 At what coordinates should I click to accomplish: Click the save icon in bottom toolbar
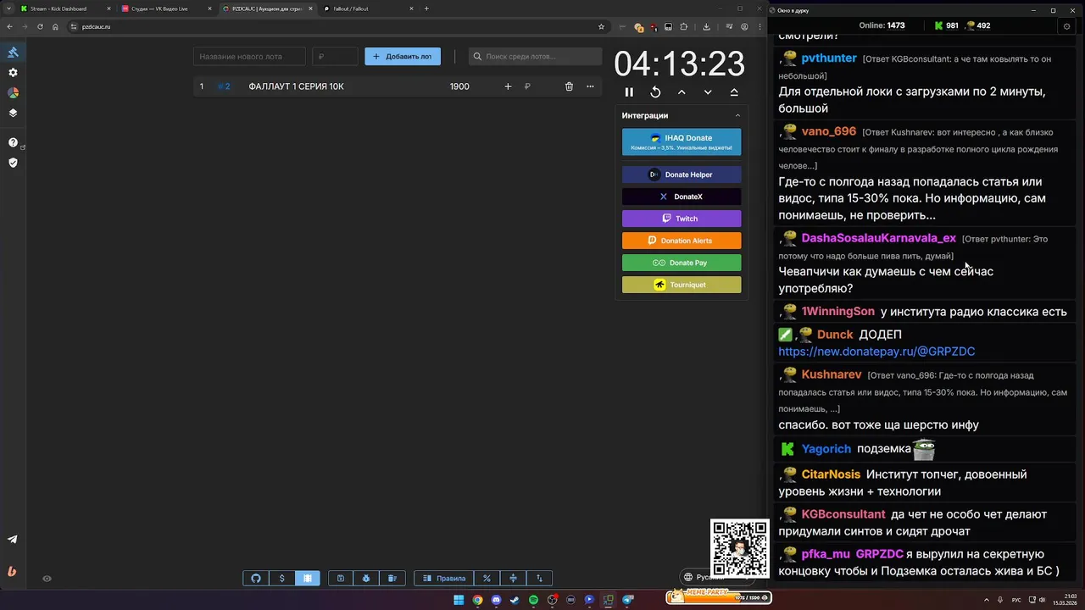pos(341,579)
